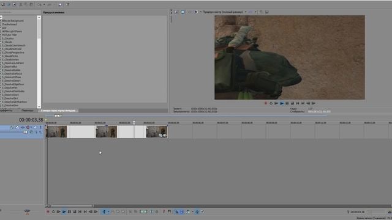Click Play under the video preview

click(282, 103)
